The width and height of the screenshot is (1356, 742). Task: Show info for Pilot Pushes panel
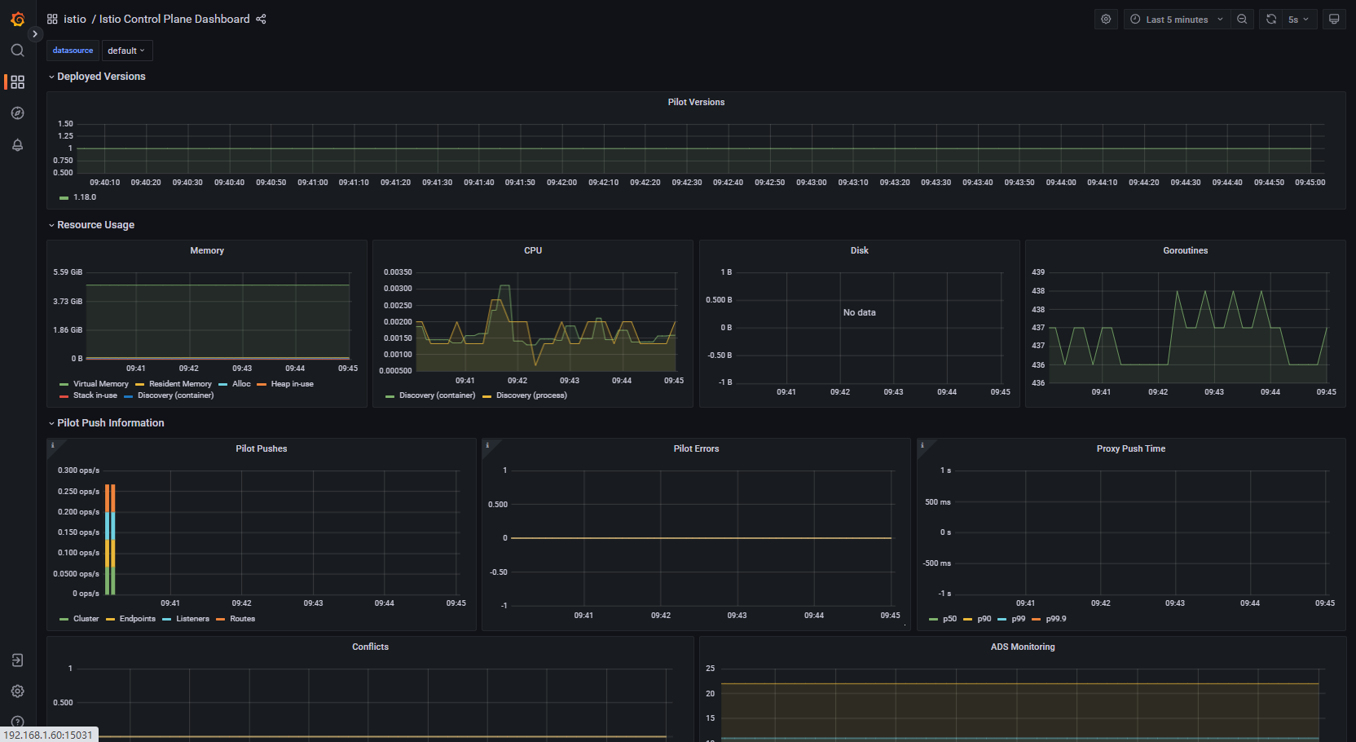click(x=53, y=445)
